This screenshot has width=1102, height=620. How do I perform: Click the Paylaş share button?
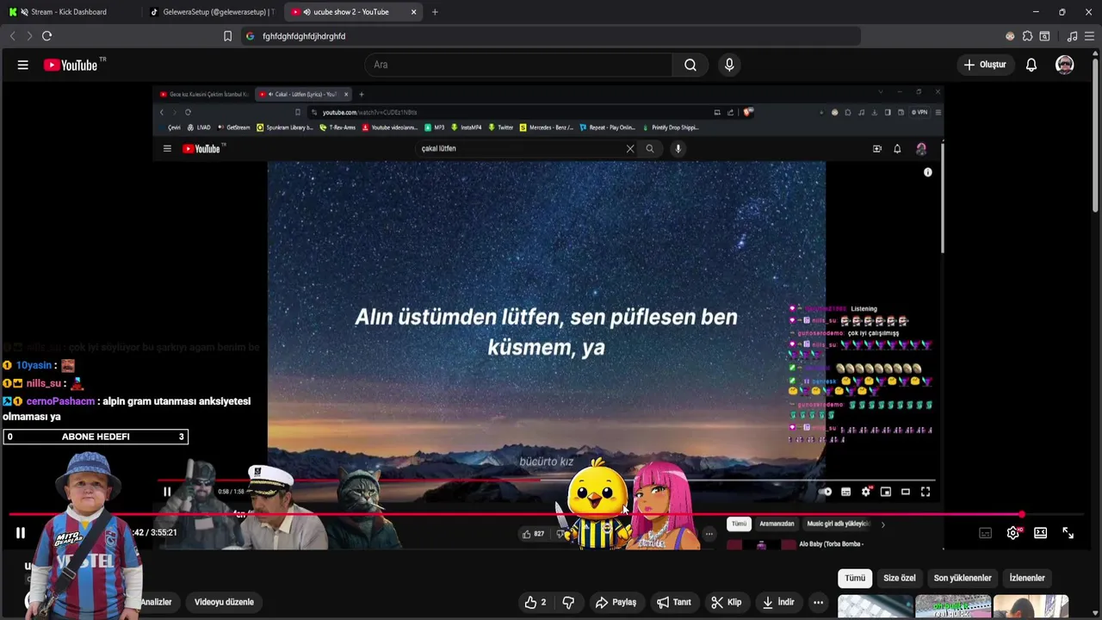616,602
